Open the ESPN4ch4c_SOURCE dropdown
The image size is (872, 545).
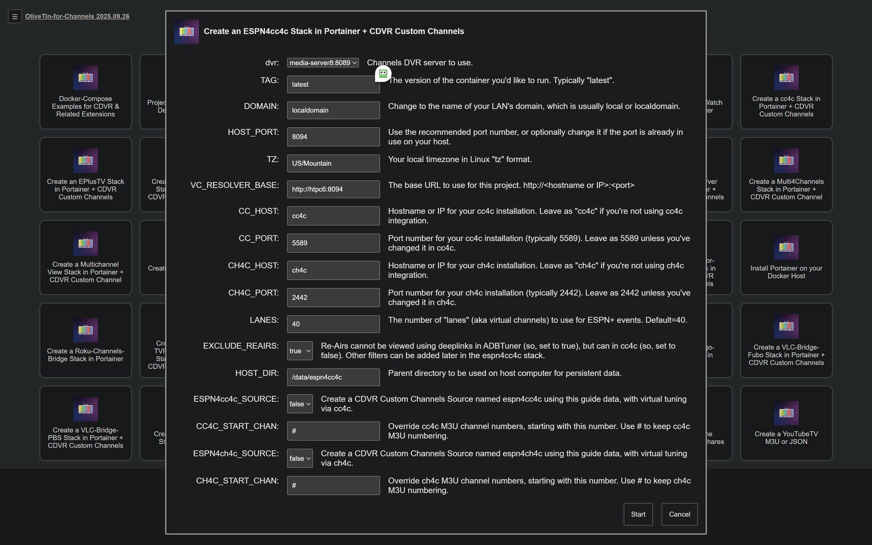300,459
